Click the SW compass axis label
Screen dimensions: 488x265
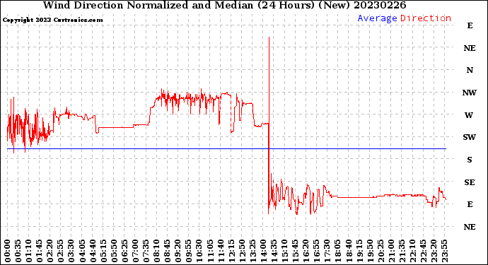[470, 137]
